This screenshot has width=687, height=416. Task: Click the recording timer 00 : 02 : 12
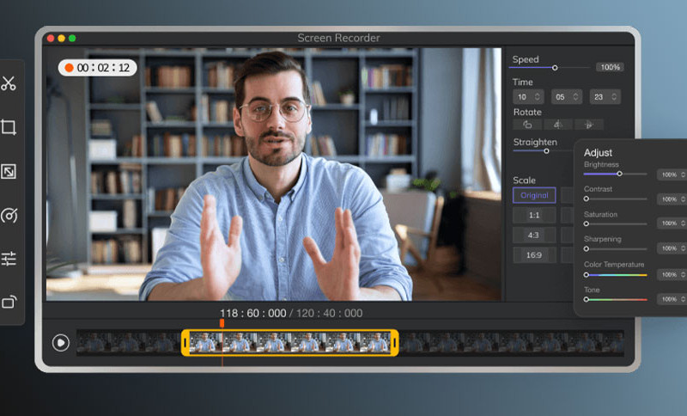tap(103, 68)
